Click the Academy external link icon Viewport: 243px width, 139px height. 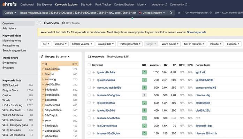pos(166,5)
